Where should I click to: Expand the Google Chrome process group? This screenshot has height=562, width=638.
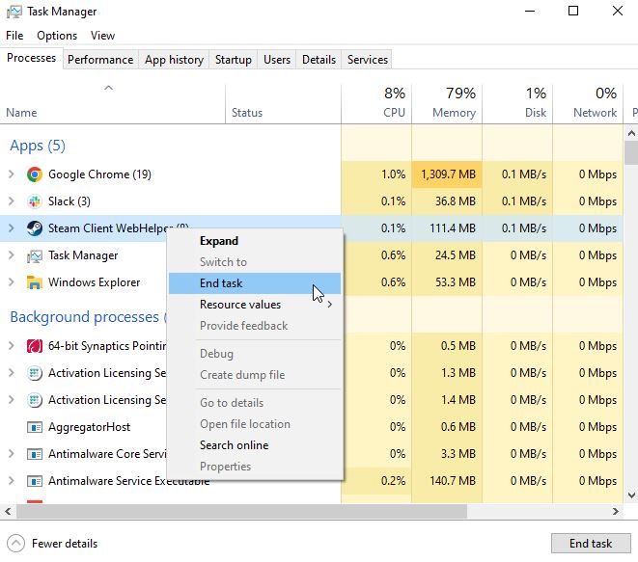[11, 174]
